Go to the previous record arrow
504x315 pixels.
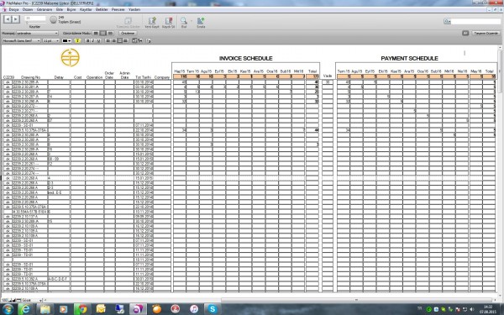[8, 19]
